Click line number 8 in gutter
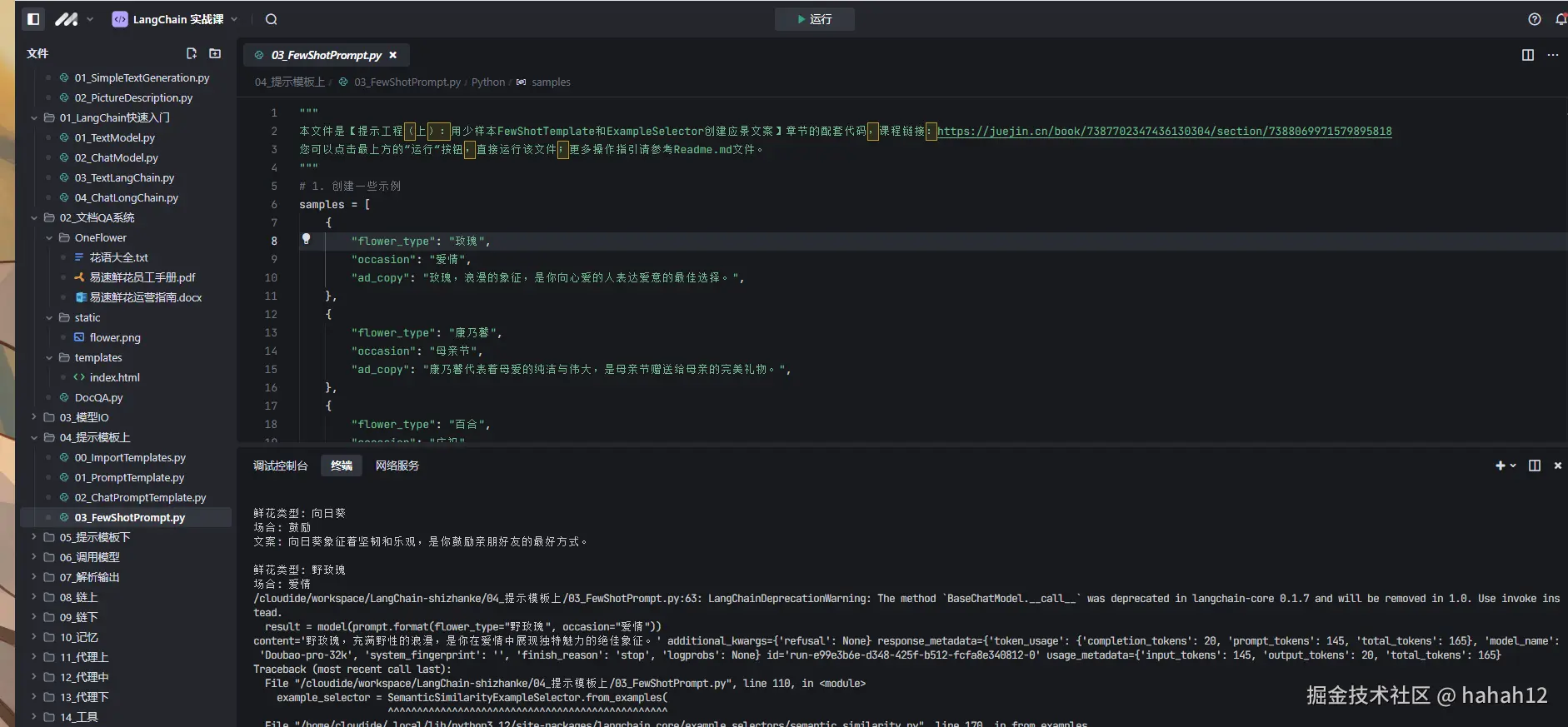 pyautogui.click(x=274, y=241)
